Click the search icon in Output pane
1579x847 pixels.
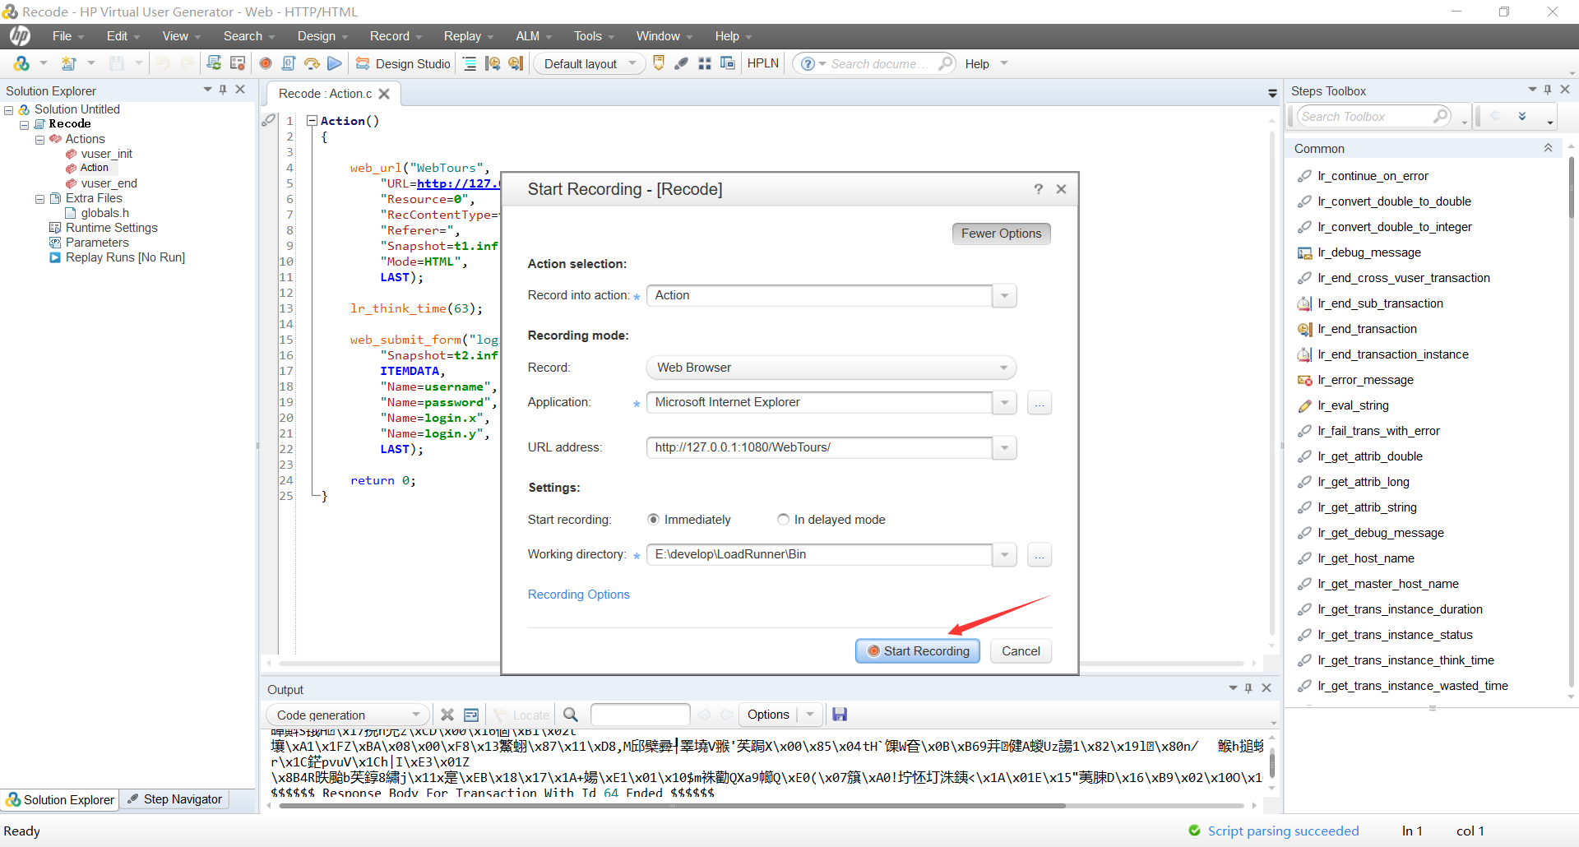571,715
